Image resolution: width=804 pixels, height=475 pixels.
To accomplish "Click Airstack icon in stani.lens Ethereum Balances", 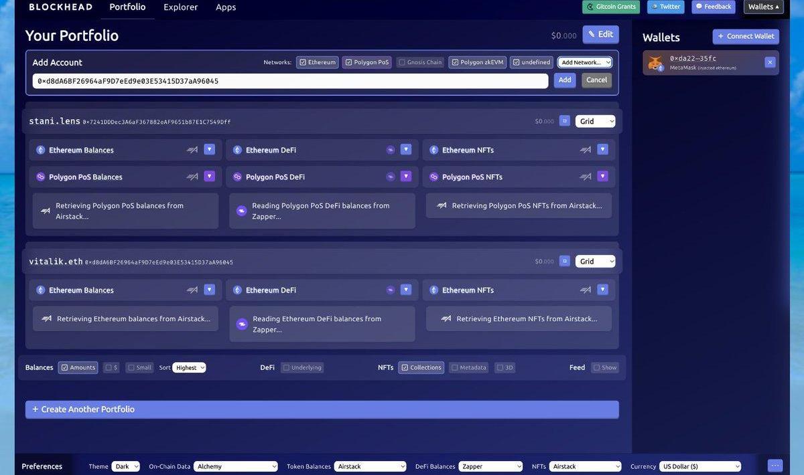I will click(x=192, y=150).
